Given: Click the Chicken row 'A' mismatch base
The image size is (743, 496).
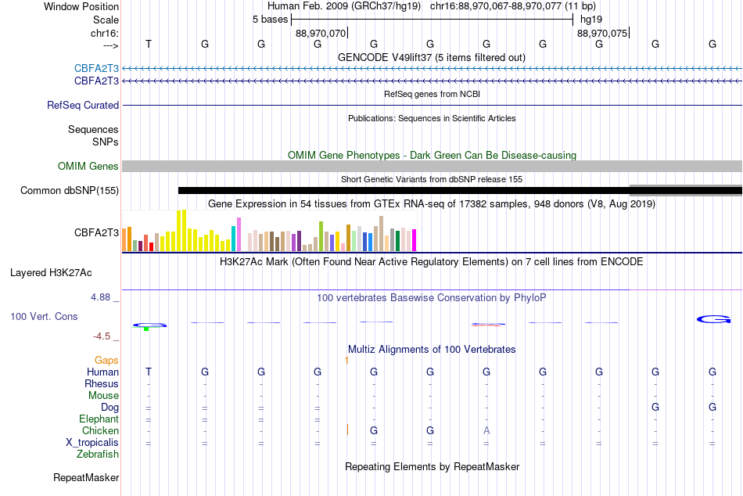Looking at the screenshot, I should click(486, 430).
